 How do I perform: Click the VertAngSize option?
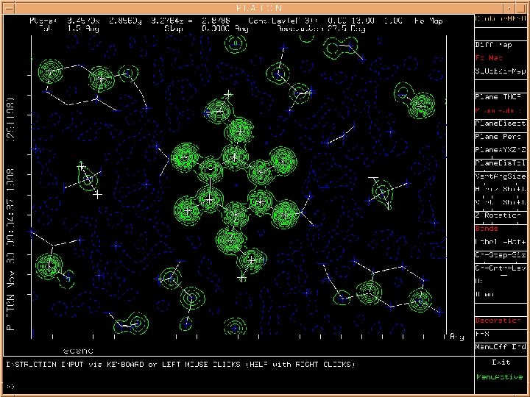[501, 176]
